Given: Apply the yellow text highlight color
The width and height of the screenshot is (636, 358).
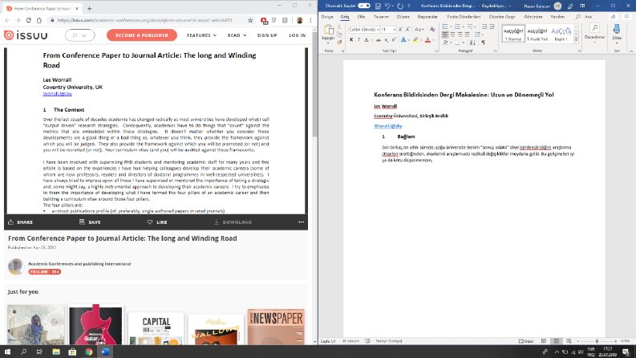Looking at the screenshot, I should click(x=415, y=40).
